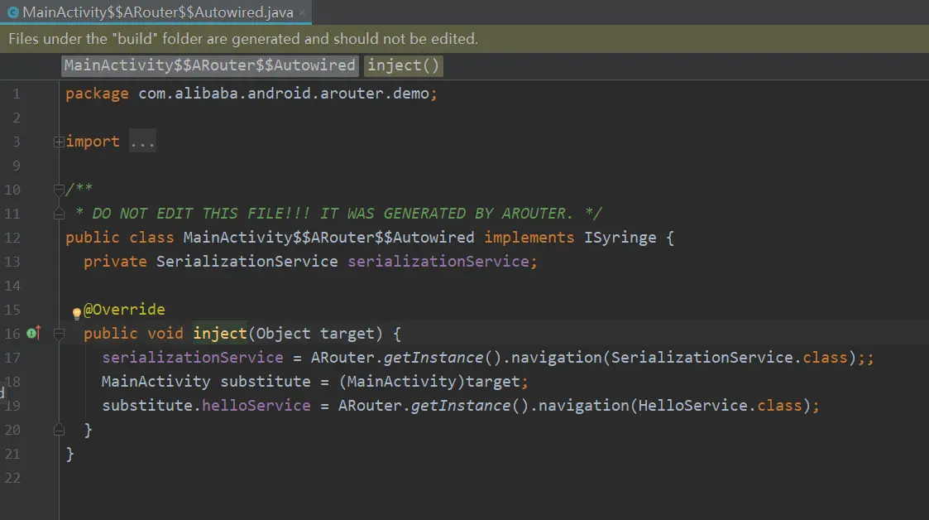This screenshot has height=520, width=929.
Task: Click 'SerializationService.class' argument on line 17
Action: click(x=730, y=358)
